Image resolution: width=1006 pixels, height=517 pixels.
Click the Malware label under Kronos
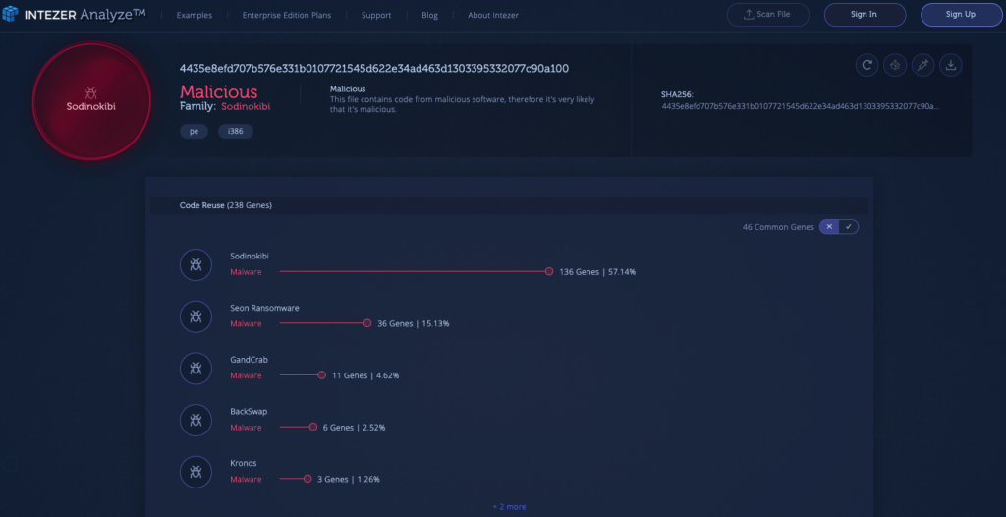click(246, 479)
